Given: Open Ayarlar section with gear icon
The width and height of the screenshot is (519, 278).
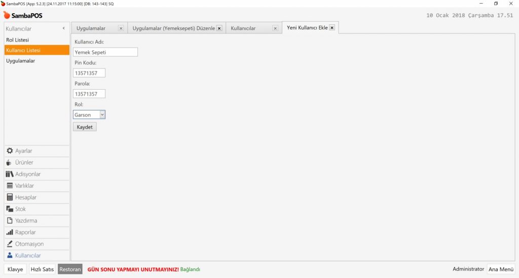Looking at the screenshot, I should (x=23, y=151).
